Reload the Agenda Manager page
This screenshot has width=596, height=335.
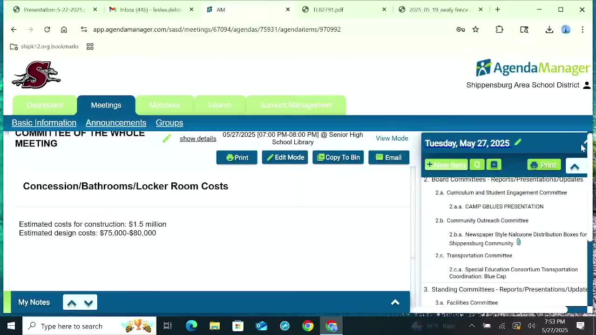pyautogui.click(x=47, y=29)
